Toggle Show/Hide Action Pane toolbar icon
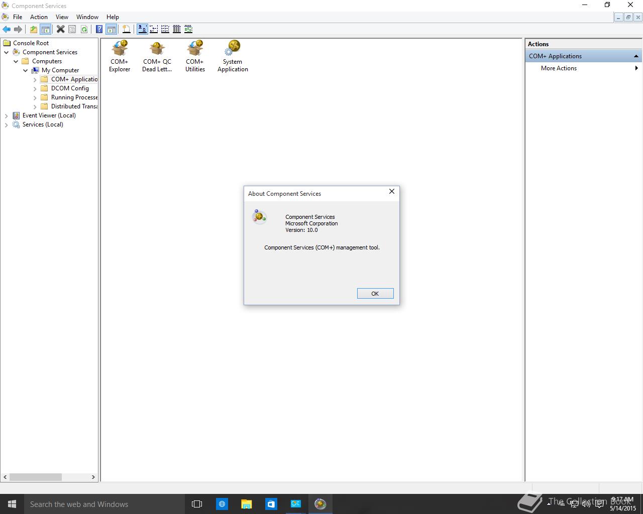Screen dimensions: 643x514 point(111,29)
